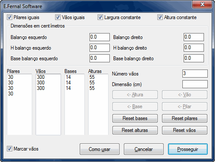Open the Como usar help
The height and width of the screenshot is (162, 215).
100,149
